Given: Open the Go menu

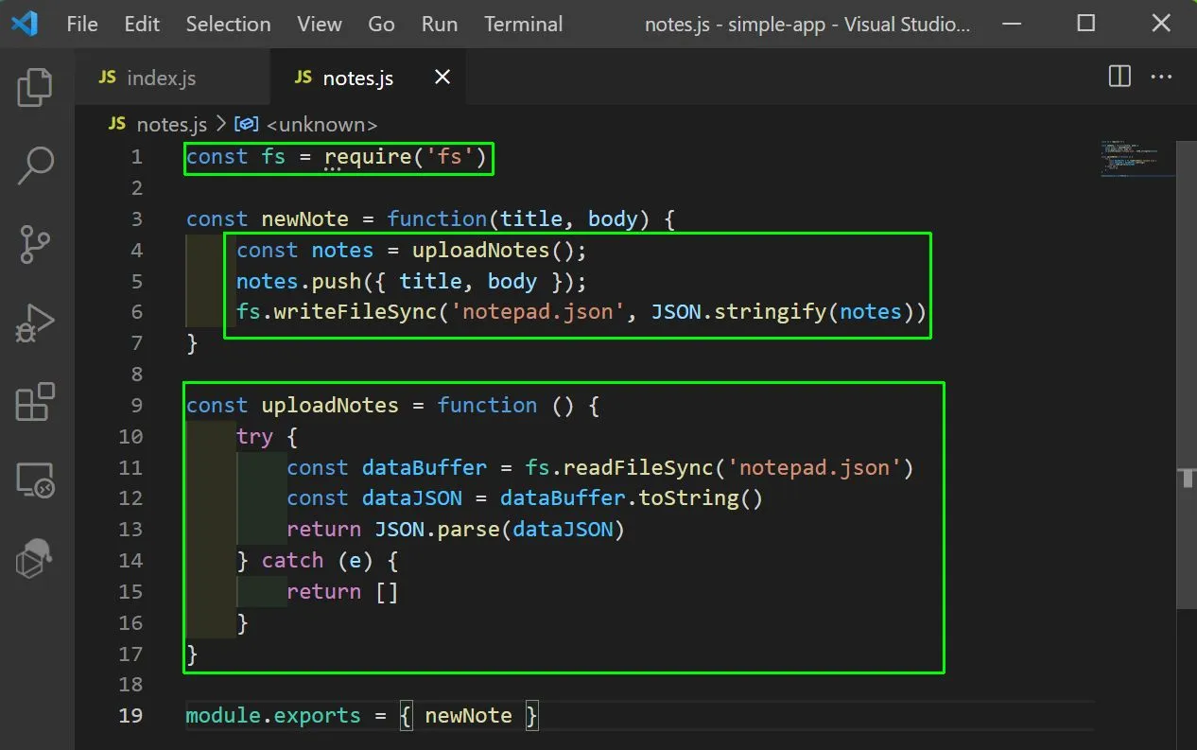Looking at the screenshot, I should point(381,25).
